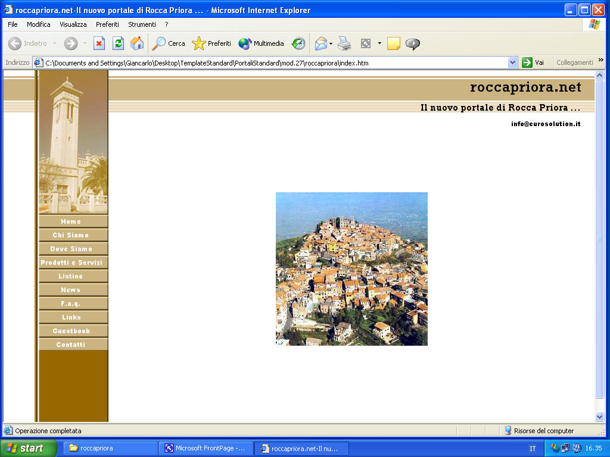Open the Dove Siamo page
Viewport: 610px width, 457px height.
(x=73, y=249)
